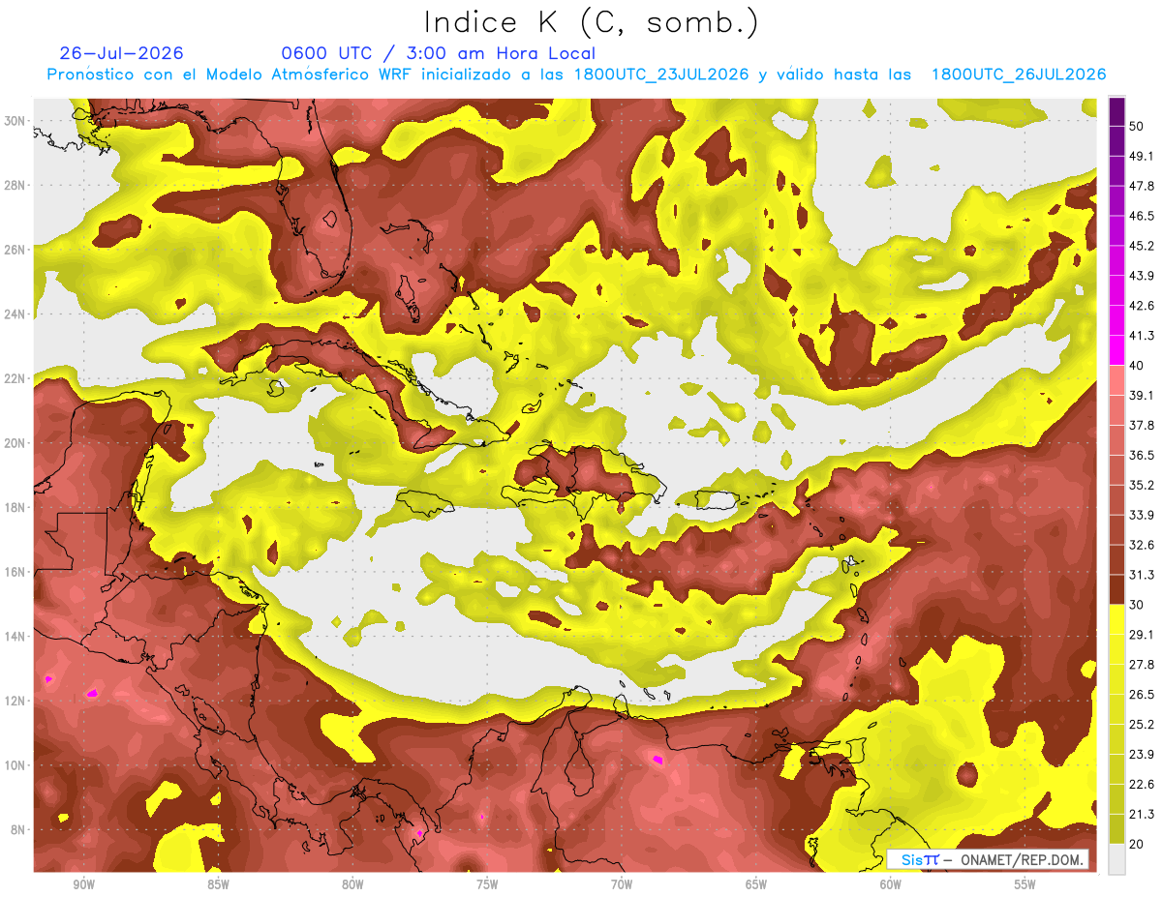Click the 'Indice K (C, somb.)' title

point(592,23)
